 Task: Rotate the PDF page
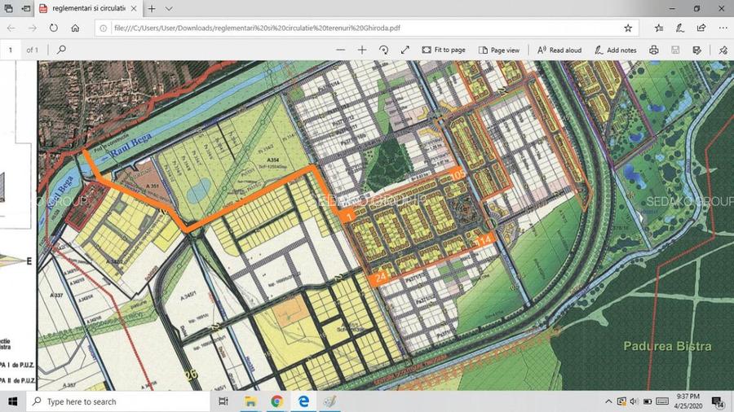[x=383, y=50]
